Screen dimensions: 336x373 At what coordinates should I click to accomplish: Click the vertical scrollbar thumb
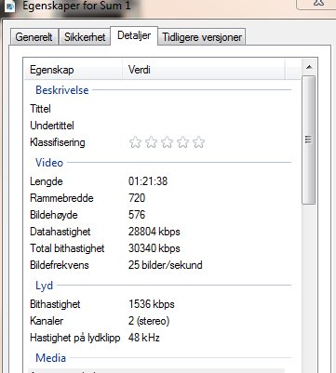click(x=308, y=140)
